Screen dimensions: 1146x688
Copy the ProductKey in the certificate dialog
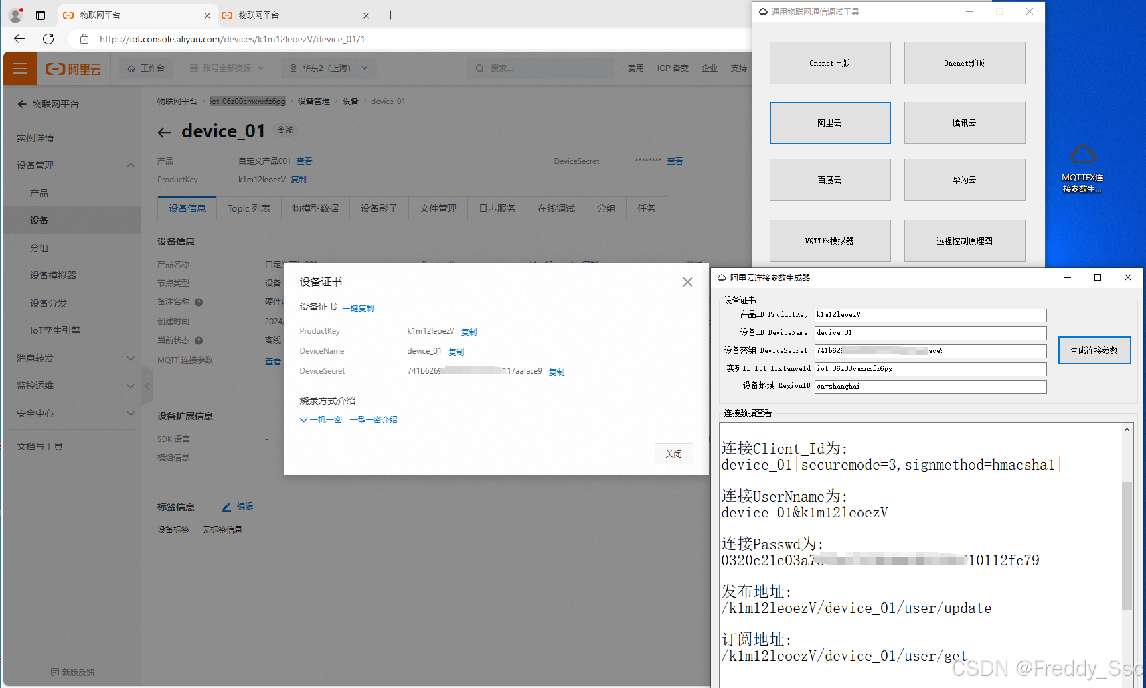click(469, 332)
